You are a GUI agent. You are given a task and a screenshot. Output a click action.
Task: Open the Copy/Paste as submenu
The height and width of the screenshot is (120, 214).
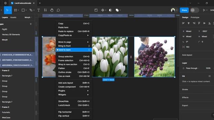[74, 35]
